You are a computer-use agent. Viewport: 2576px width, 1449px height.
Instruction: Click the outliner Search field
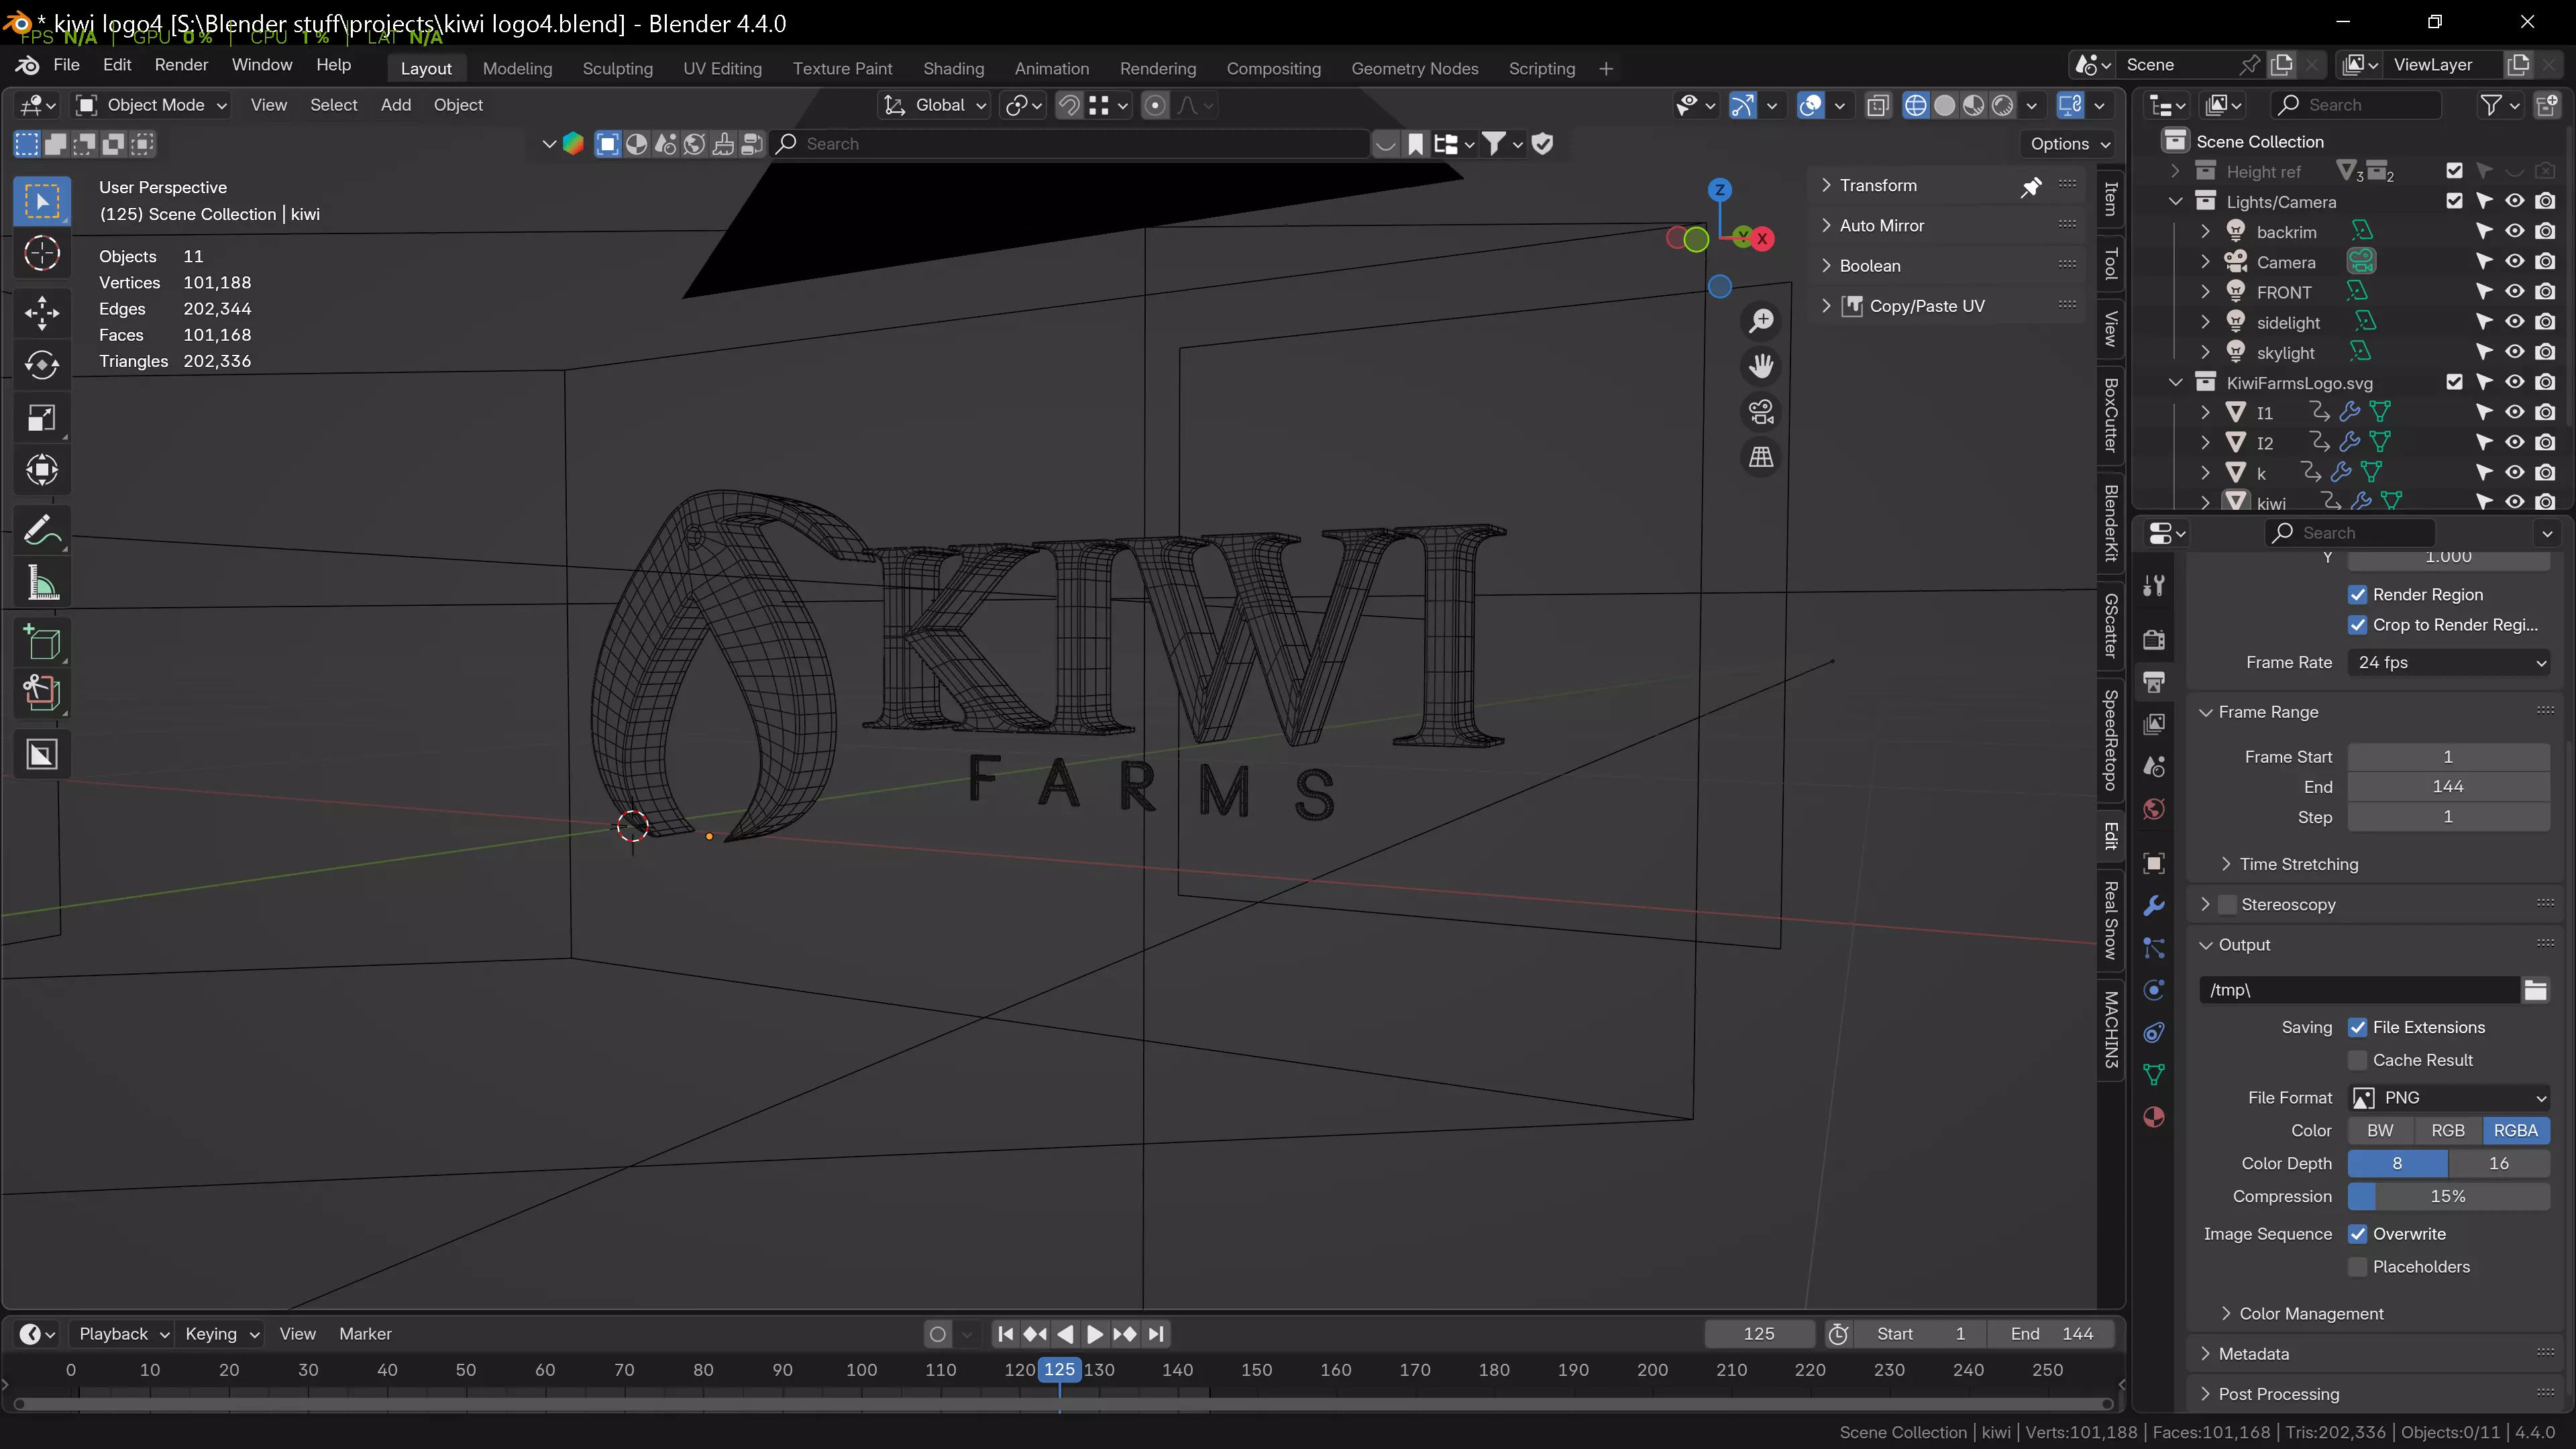tap(2355, 105)
